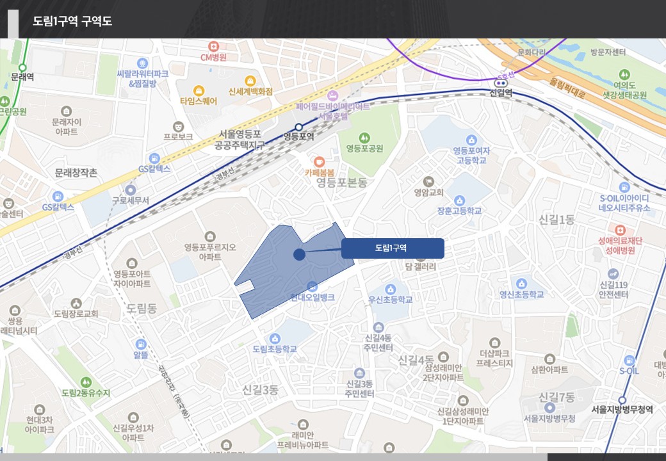This screenshot has height=461, width=666.
Task: Click the CM병원 hospital icon
Action: (214, 46)
